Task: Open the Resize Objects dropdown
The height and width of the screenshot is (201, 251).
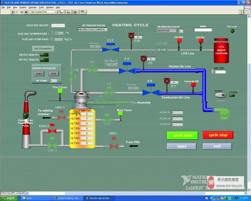Action: coord(76,12)
